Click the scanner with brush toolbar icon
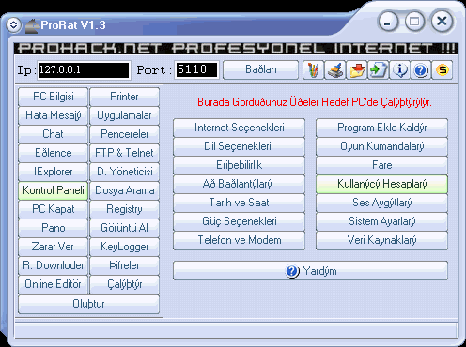 pos(334,69)
